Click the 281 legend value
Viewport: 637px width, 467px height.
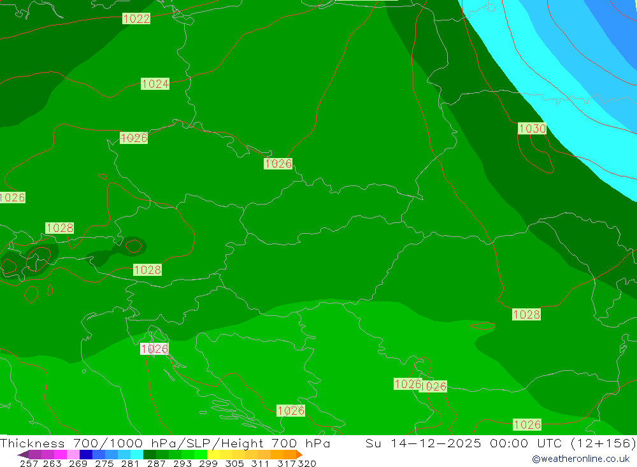pos(130,464)
